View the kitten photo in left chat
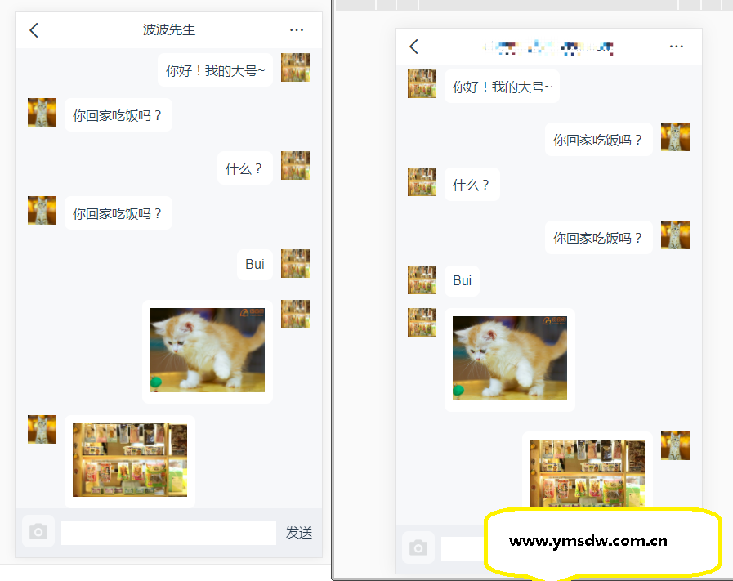The image size is (733, 581). click(x=206, y=350)
